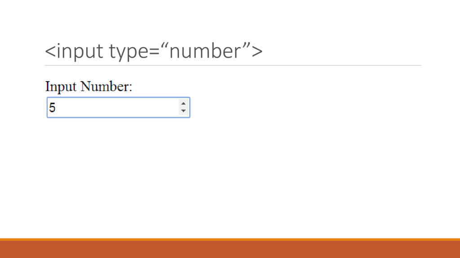Click inside the number input field

pyautogui.click(x=112, y=107)
